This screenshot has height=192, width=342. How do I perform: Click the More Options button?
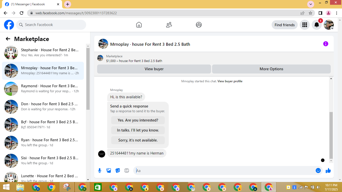(271, 69)
